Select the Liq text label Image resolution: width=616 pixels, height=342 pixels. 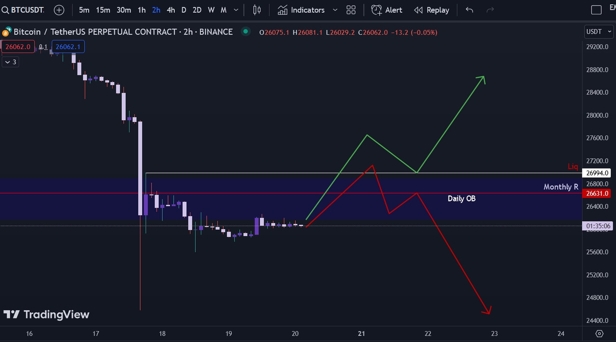click(x=573, y=167)
